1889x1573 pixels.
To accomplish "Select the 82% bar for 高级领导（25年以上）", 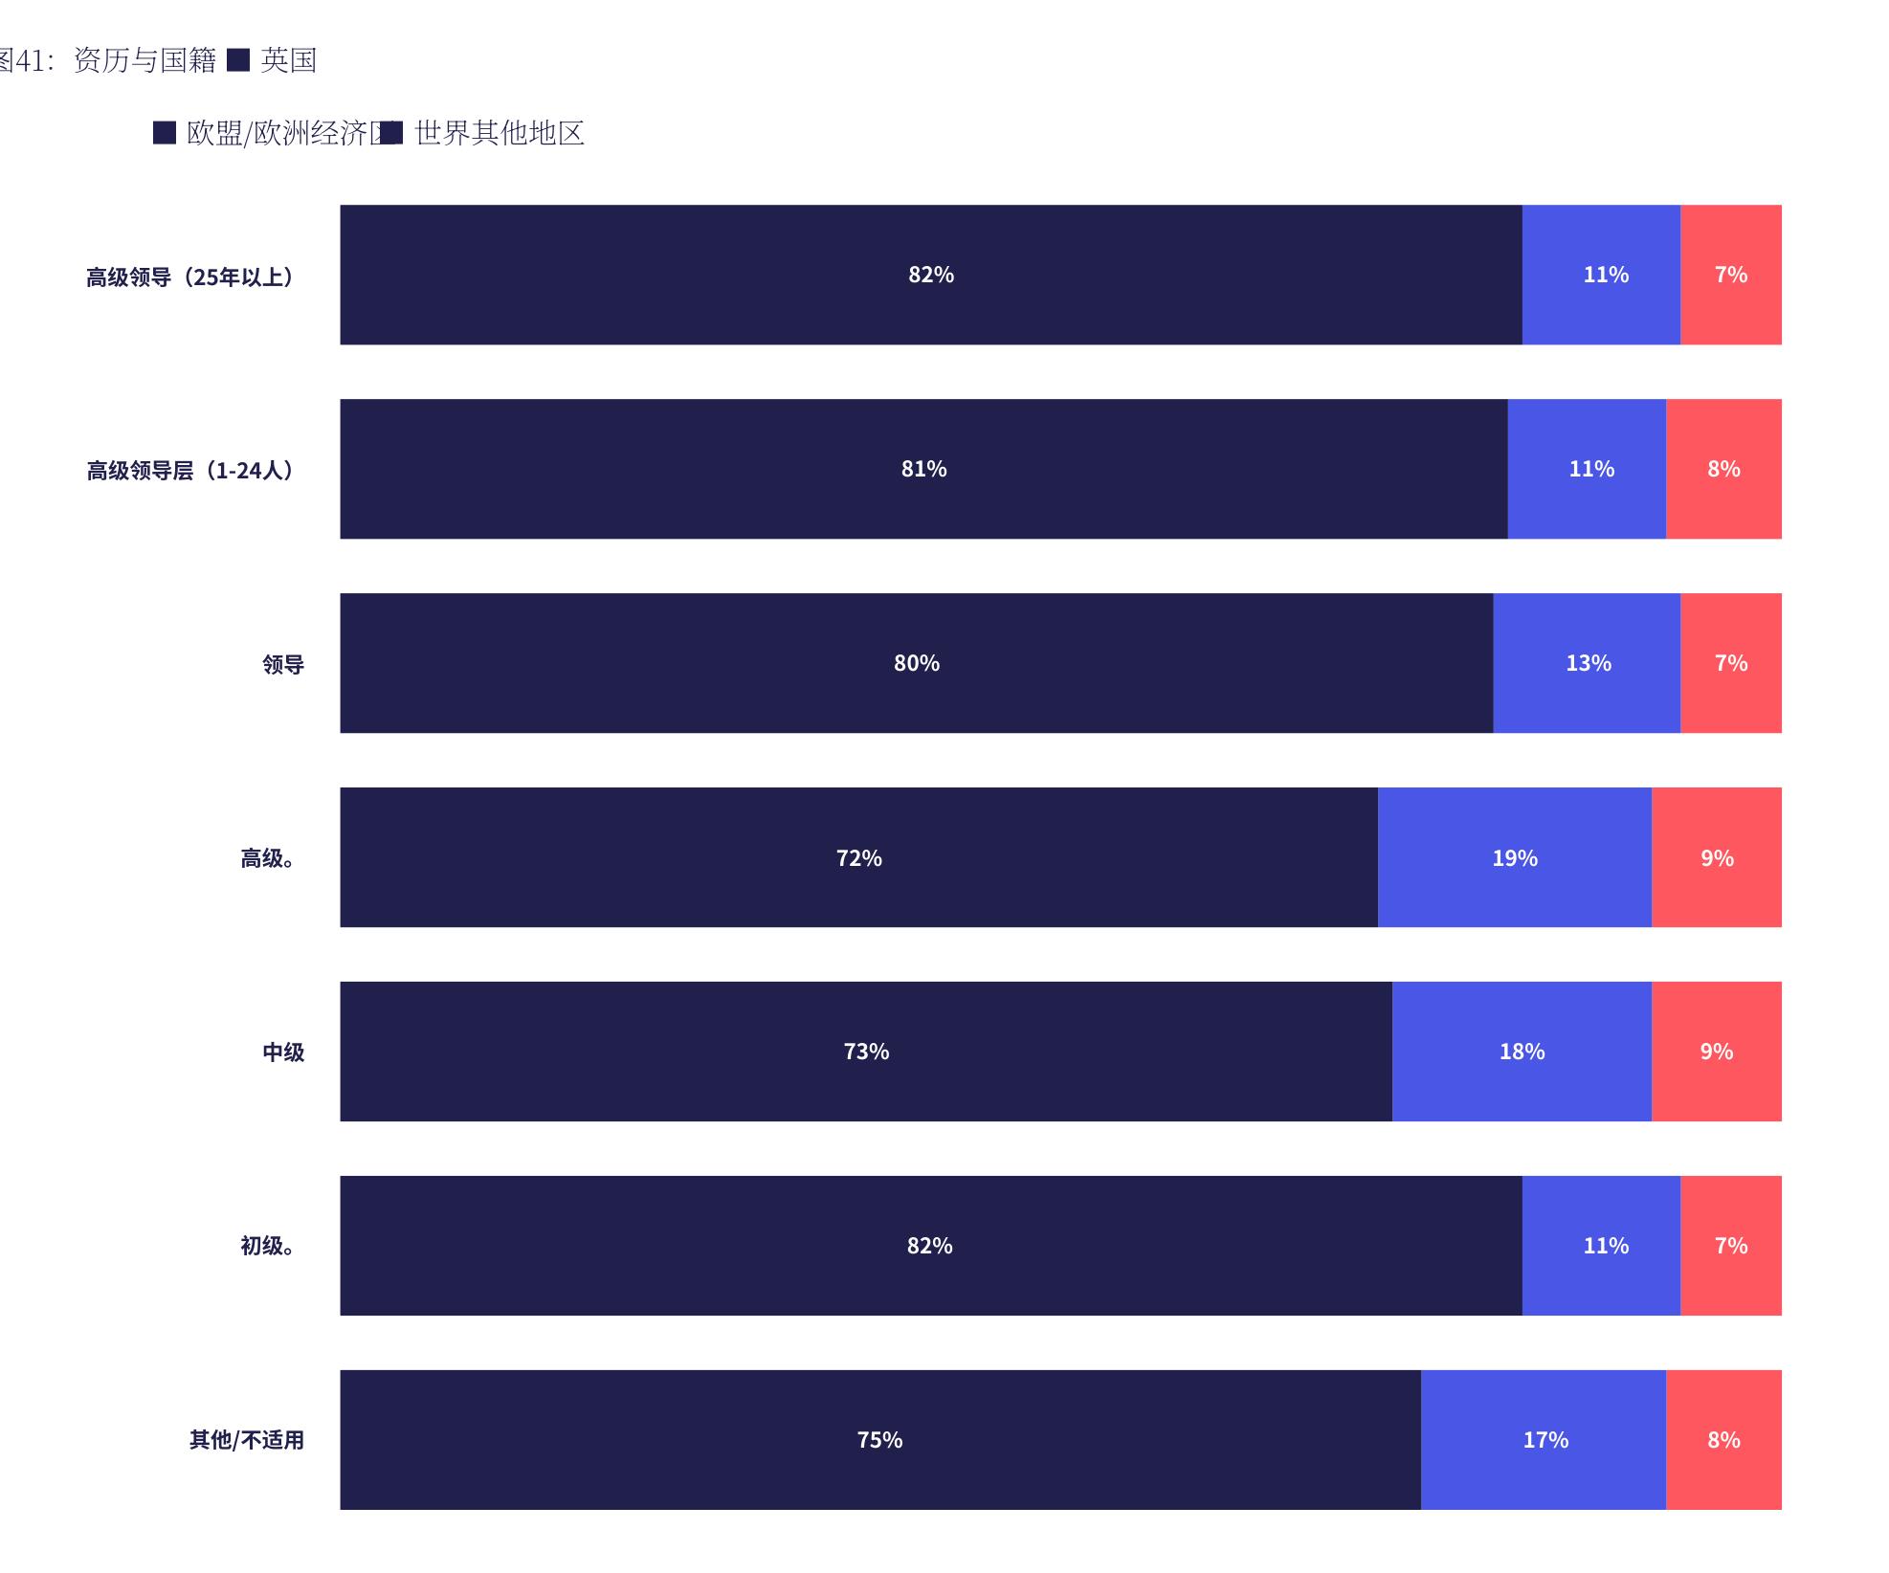I will pyautogui.click(x=931, y=275).
